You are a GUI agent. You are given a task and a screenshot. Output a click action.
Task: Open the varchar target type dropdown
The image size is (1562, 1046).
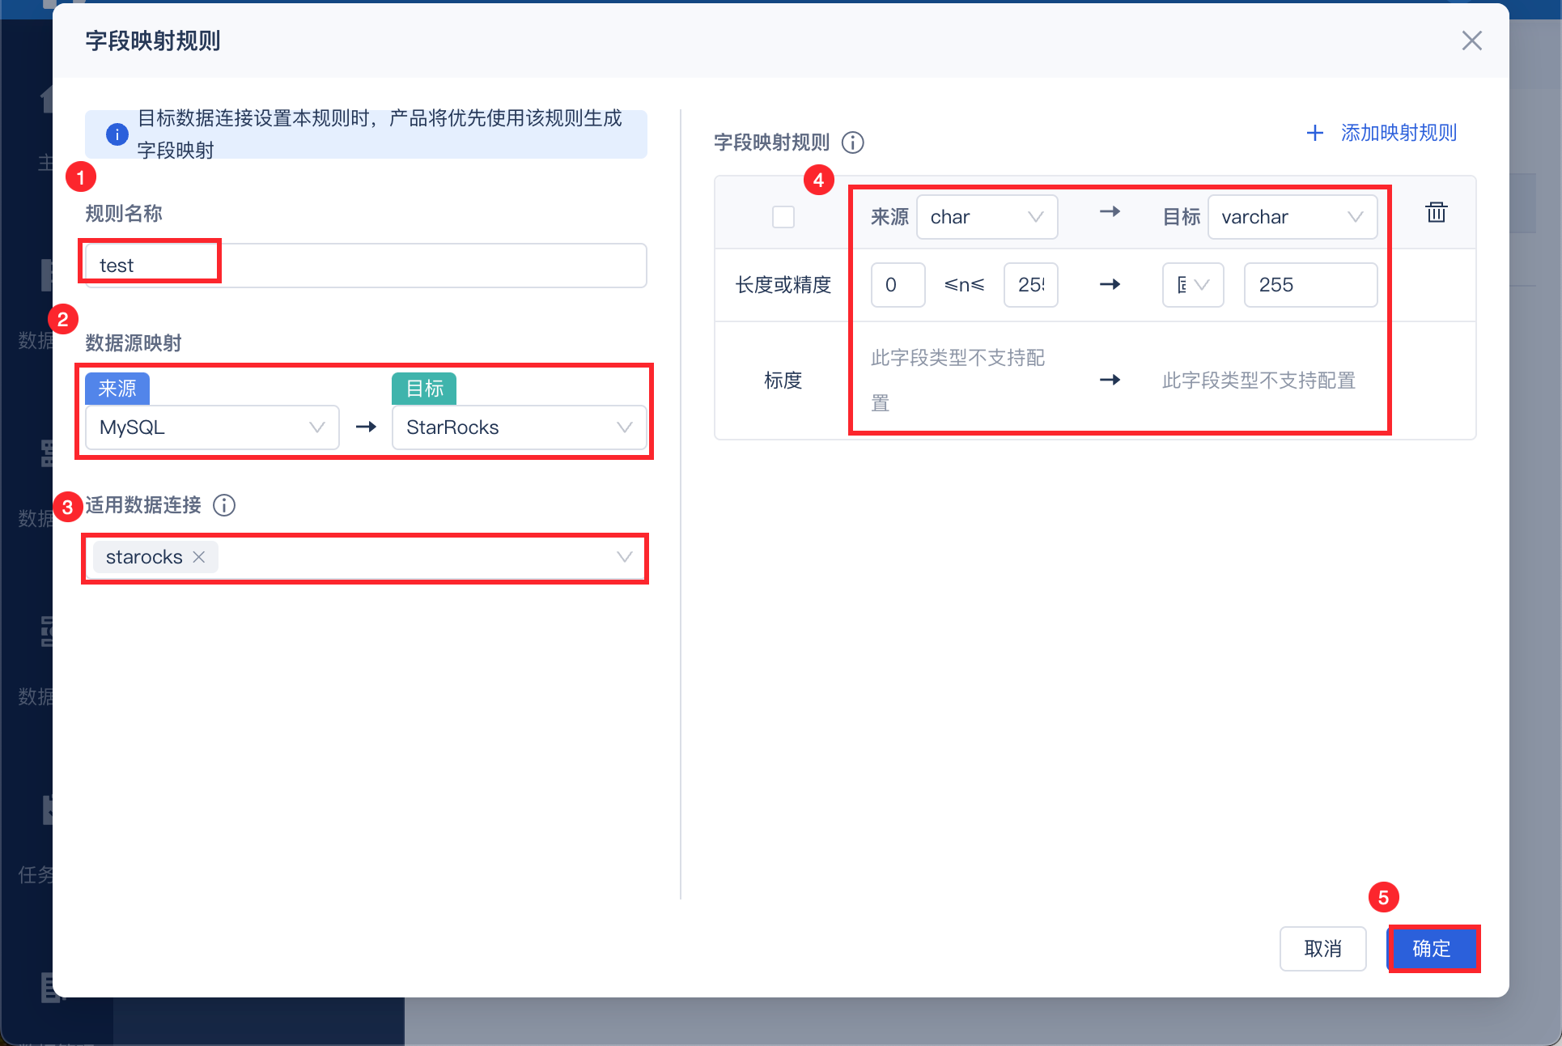click(x=1292, y=217)
